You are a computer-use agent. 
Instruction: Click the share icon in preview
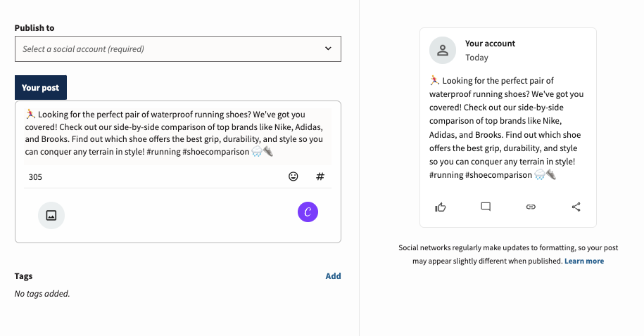coord(576,207)
